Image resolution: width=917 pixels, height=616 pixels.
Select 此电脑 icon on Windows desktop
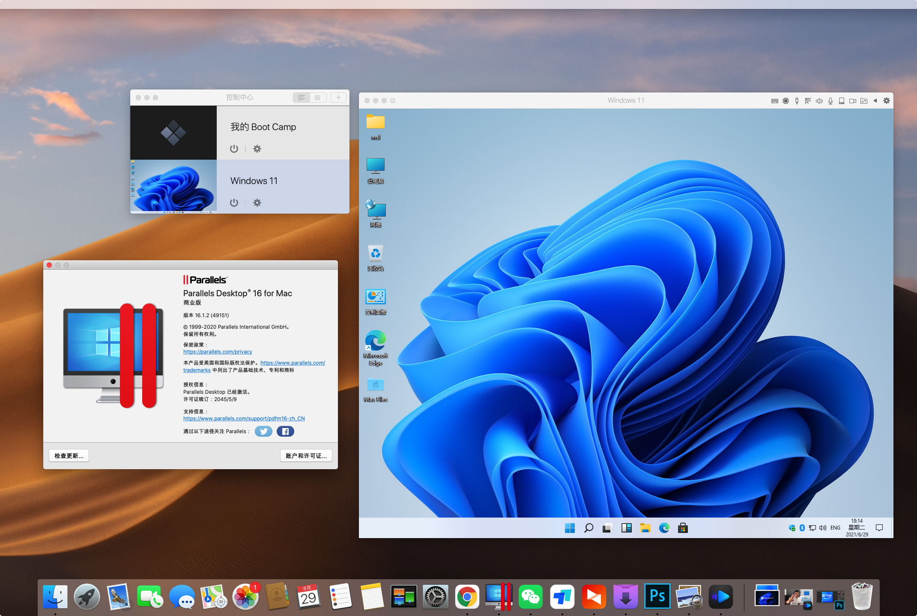point(376,170)
